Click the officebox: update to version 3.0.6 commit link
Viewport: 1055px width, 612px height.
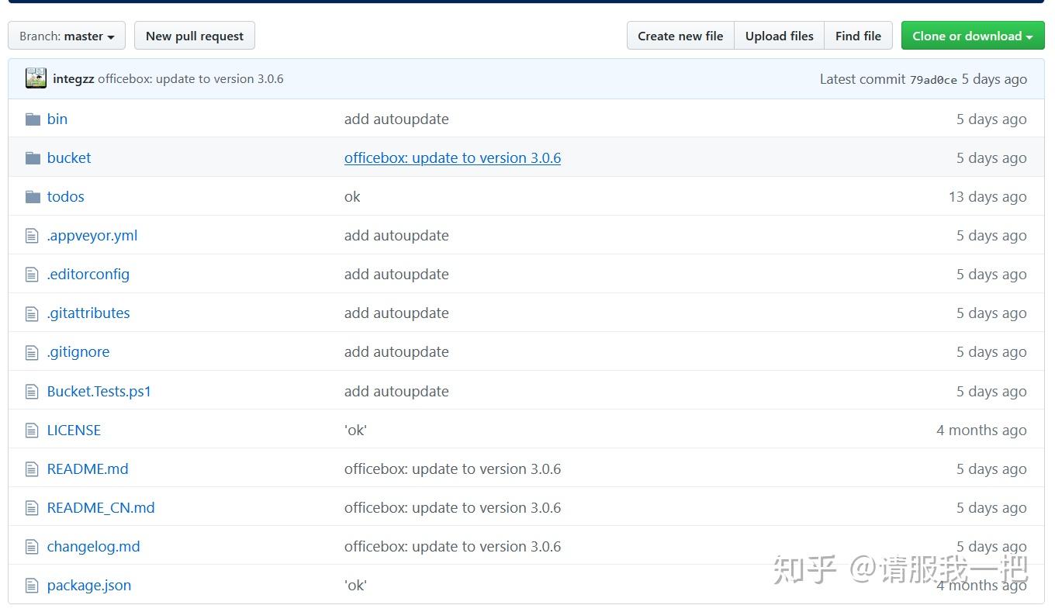(452, 157)
